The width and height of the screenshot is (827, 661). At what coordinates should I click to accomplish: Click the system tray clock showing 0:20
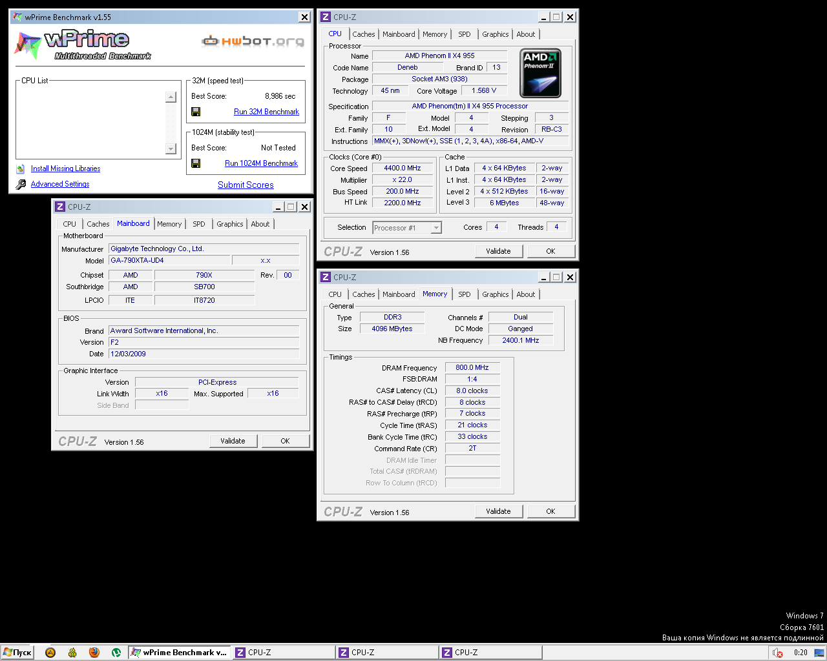801,653
